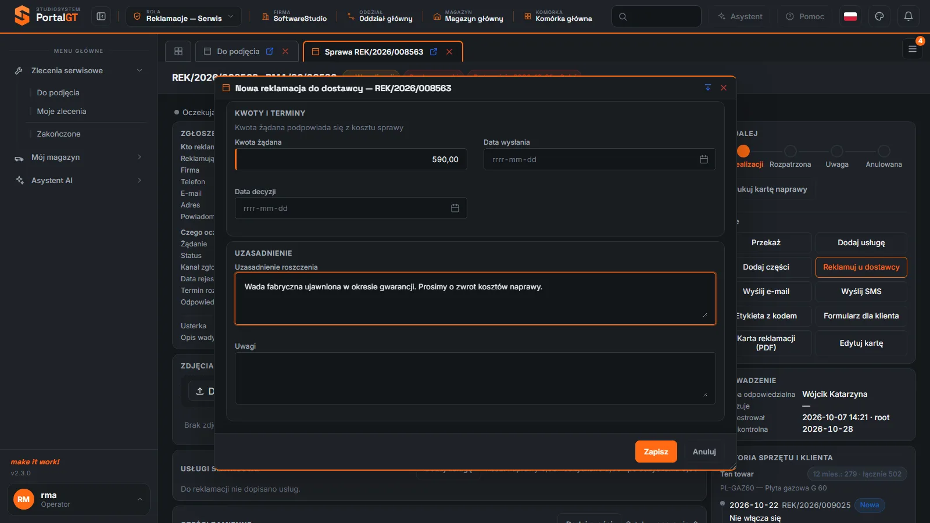Select Oddział główny in top bar

(380, 16)
